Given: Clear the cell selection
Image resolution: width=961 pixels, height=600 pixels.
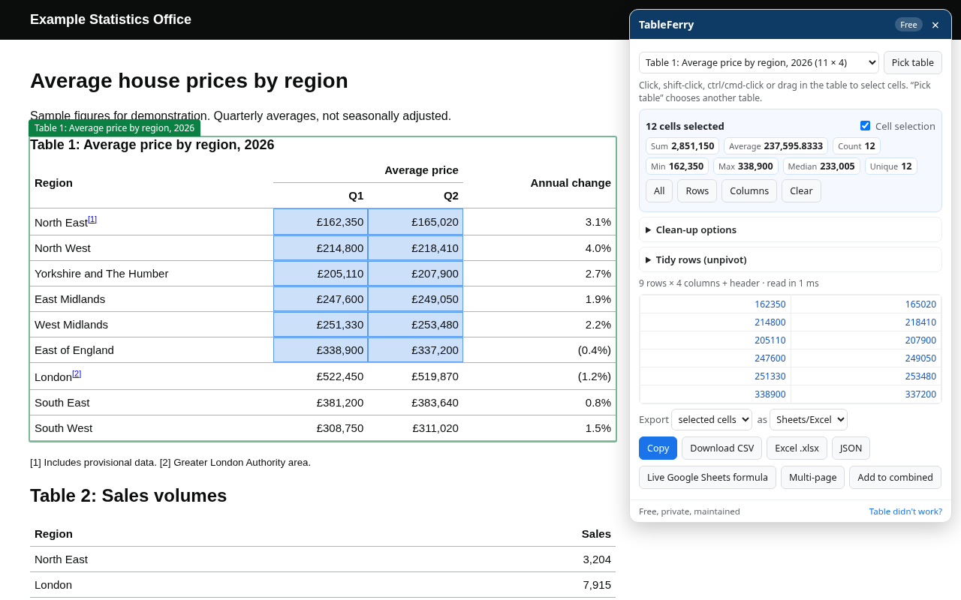Looking at the screenshot, I should [x=801, y=190].
